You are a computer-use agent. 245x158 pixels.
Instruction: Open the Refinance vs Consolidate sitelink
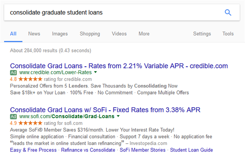[x=88, y=150]
